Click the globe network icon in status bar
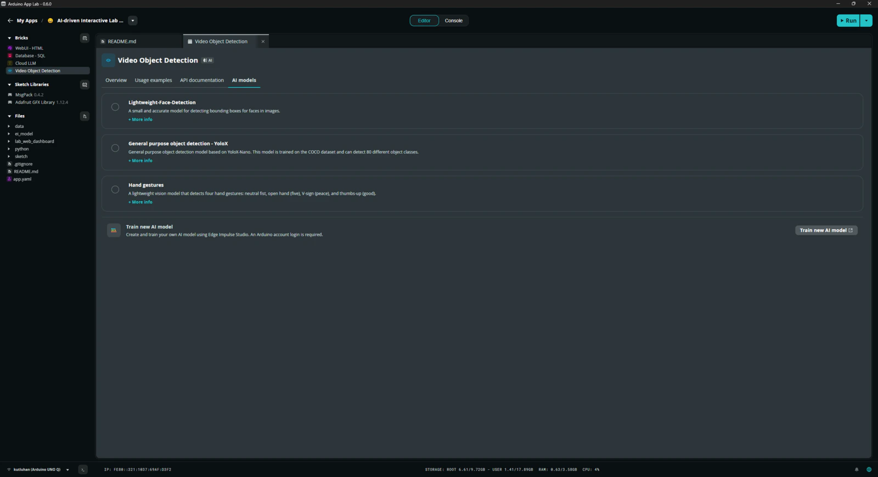878x477 pixels. tap(869, 469)
